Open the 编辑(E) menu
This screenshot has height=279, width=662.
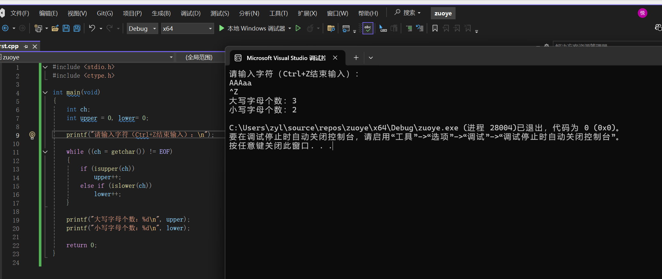tap(48, 13)
